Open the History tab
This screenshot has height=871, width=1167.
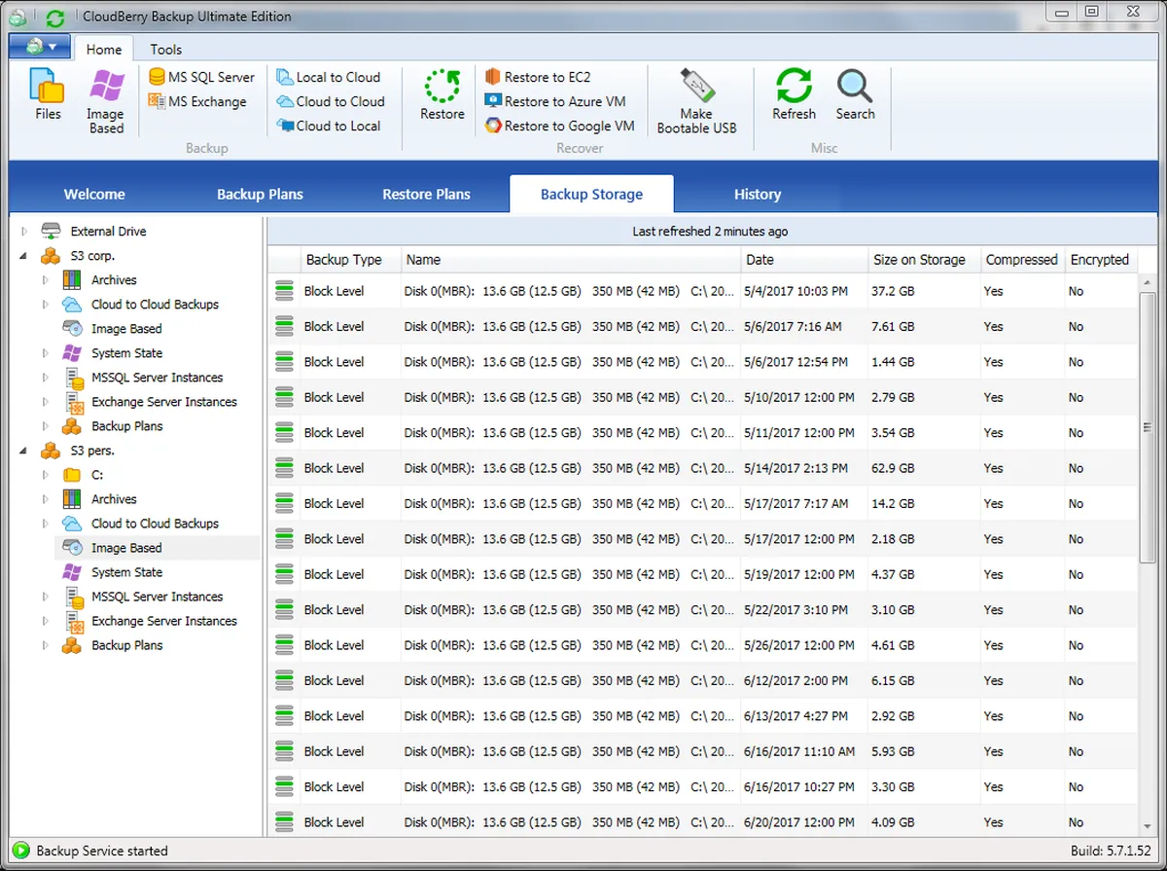coord(757,194)
